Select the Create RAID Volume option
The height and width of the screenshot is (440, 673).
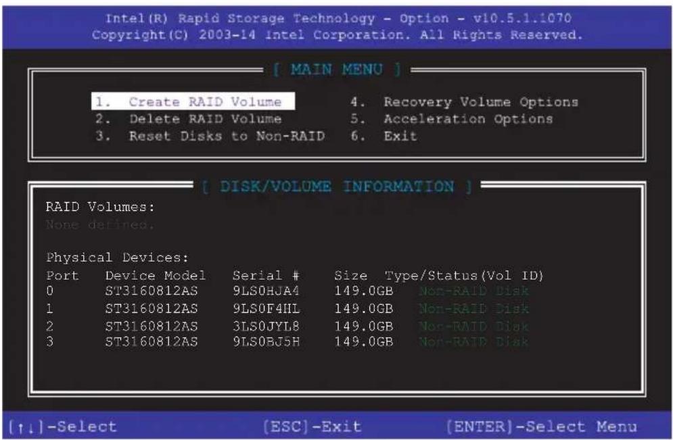(x=193, y=101)
